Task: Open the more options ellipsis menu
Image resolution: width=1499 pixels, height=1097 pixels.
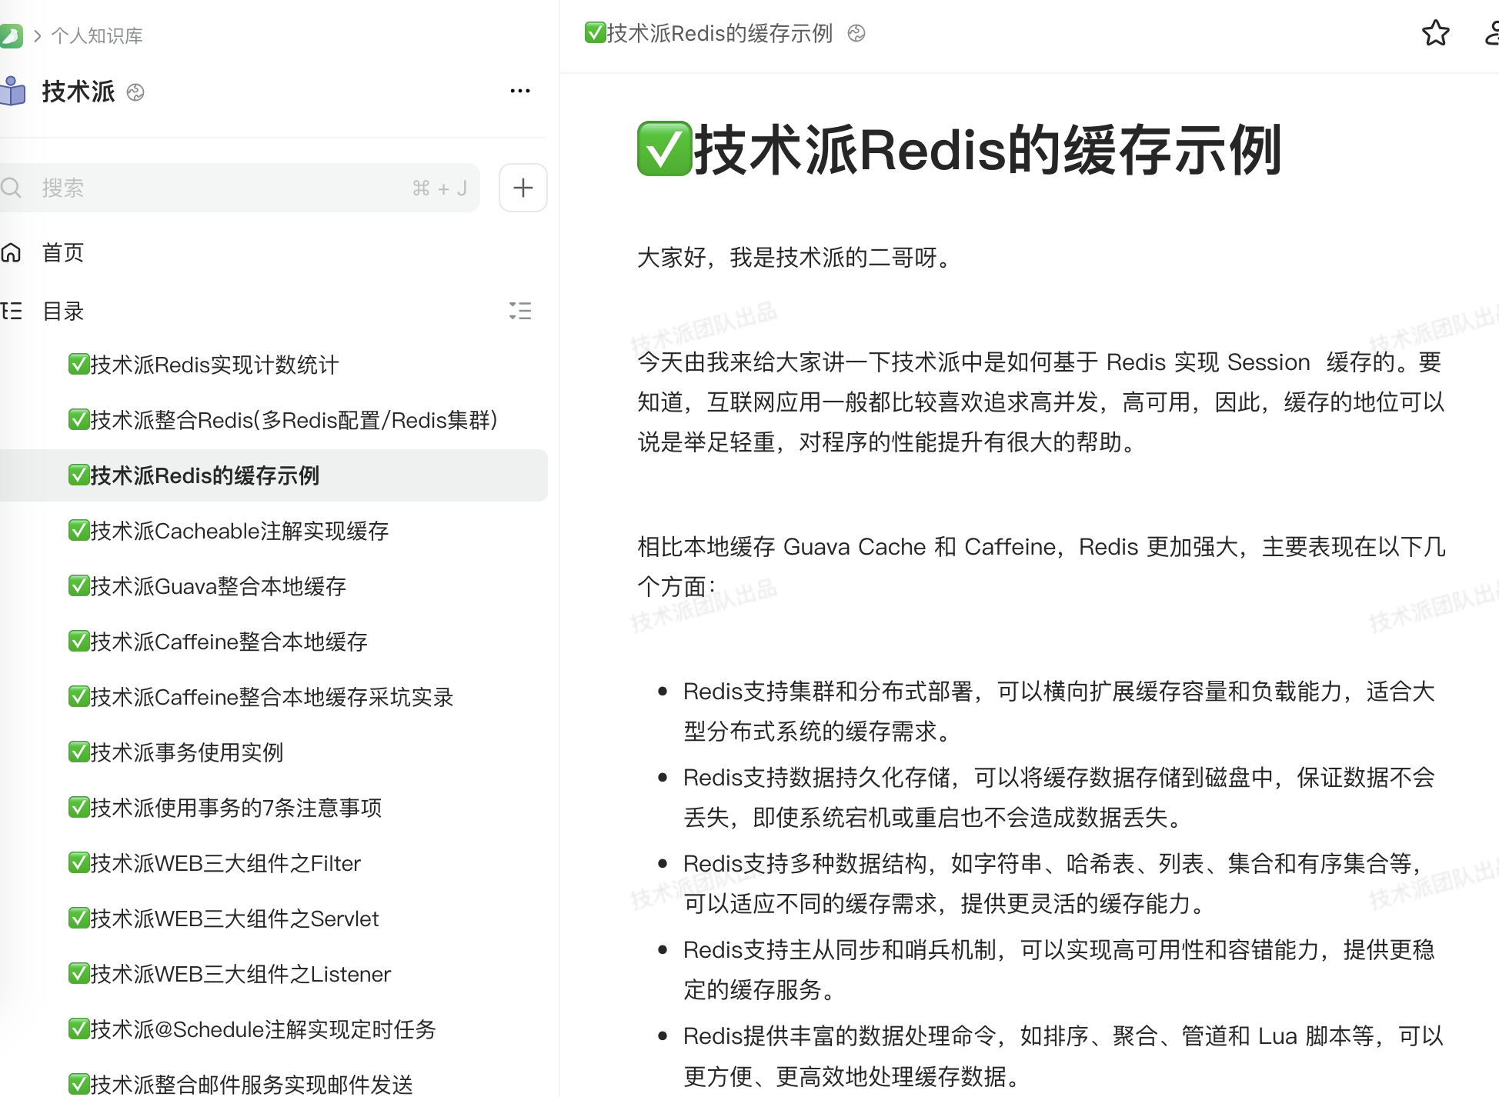Action: click(520, 90)
